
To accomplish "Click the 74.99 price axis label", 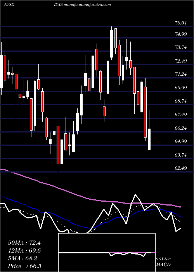I will [x=181, y=34].
